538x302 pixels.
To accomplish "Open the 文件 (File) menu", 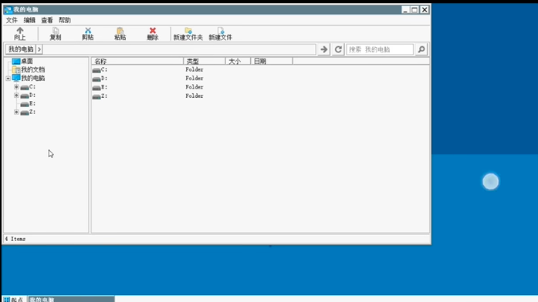I will [12, 20].
